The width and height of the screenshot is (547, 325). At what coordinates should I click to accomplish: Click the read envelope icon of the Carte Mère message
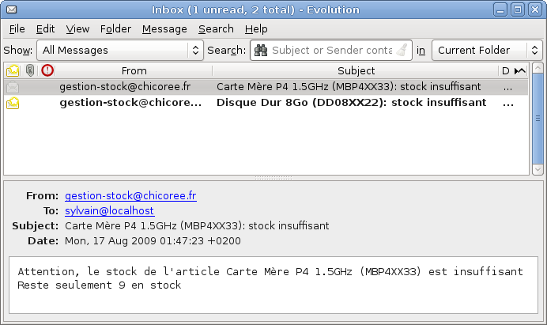pos(13,86)
